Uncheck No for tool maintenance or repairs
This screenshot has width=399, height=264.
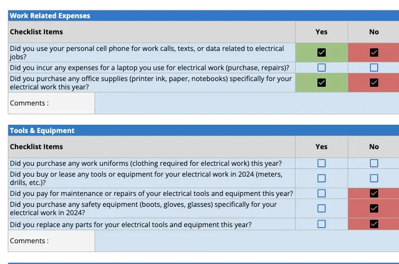coord(374,193)
